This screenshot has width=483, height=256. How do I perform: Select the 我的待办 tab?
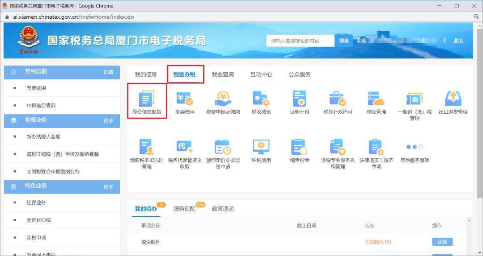(146, 209)
